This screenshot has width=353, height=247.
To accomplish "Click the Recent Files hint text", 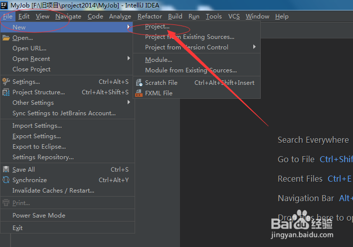I will point(300,179).
